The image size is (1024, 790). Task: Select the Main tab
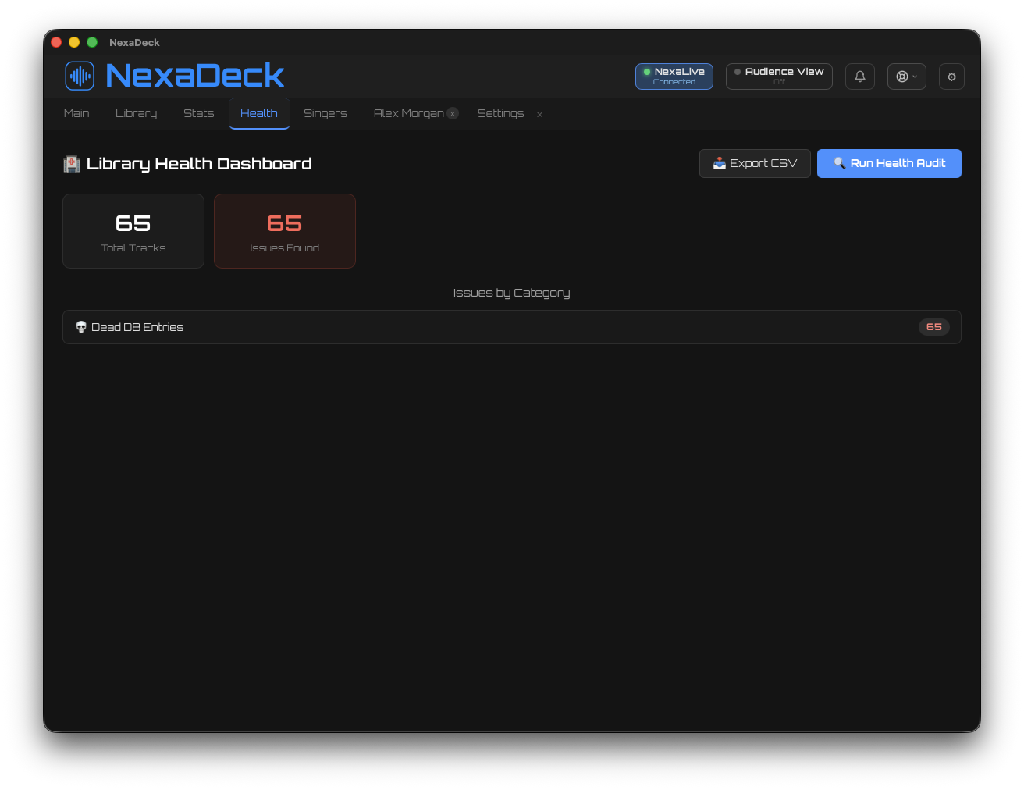coord(76,113)
